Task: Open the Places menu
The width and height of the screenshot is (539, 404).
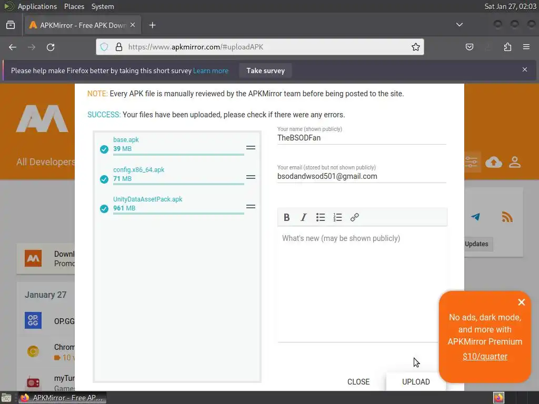Action: click(74, 6)
